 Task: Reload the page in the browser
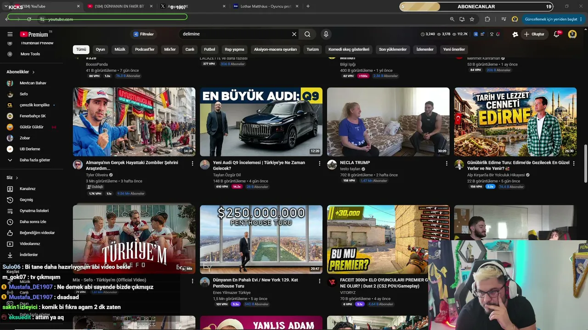click(29, 19)
